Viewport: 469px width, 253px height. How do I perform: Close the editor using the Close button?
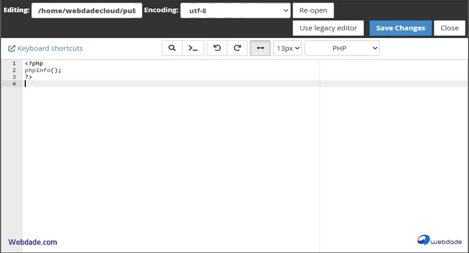(449, 28)
